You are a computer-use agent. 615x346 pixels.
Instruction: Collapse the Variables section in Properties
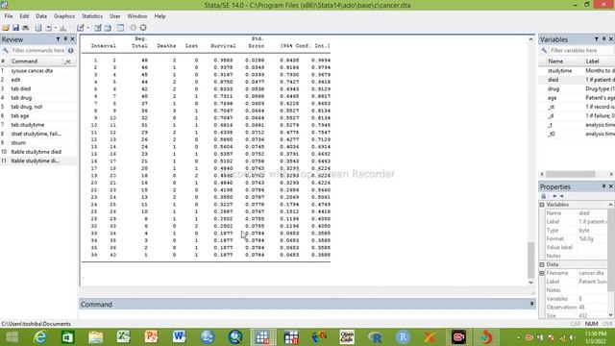point(542,205)
